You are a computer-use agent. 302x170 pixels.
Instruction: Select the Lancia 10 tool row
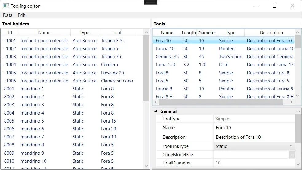[224, 49]
